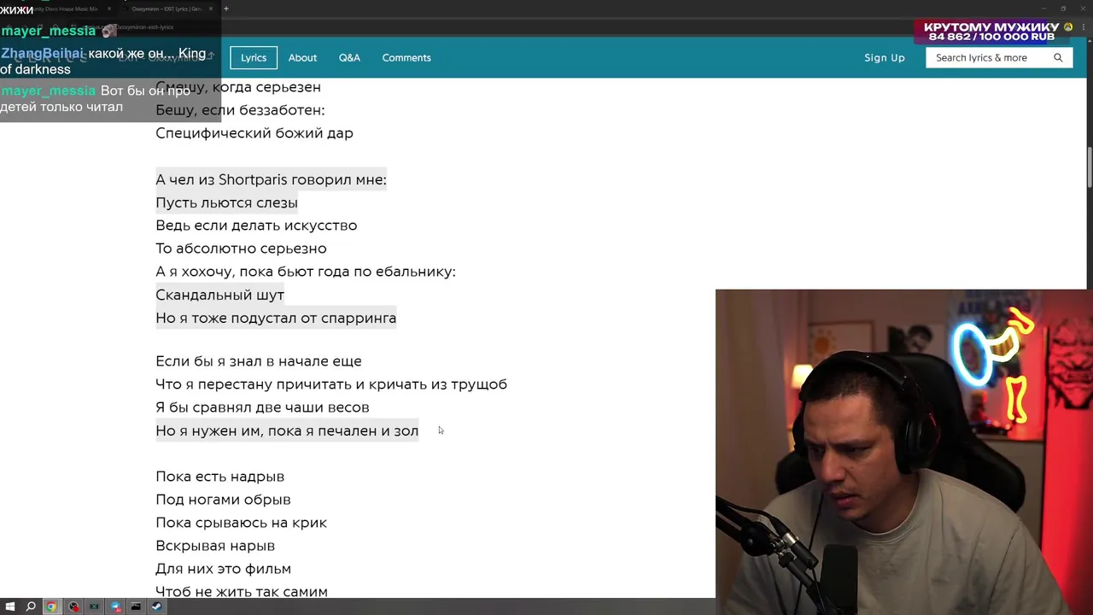The width and height of the screenshot is (1093, 615).
Task: Open the Telegram taskbar icon
Action: tap(115, 606)
